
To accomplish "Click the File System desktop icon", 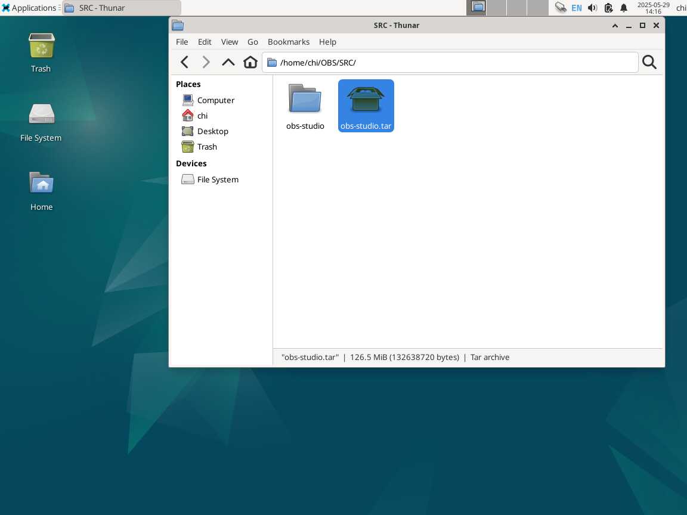I will click(x=41, y=122).
